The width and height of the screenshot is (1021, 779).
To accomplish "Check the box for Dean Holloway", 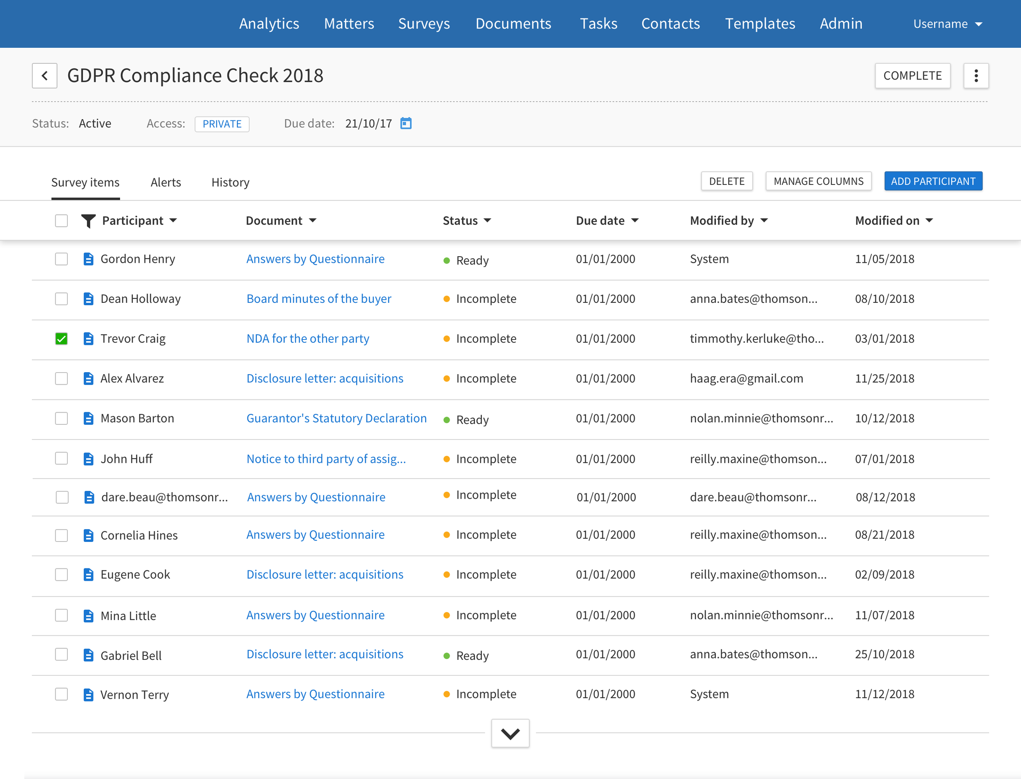I will [x=61, y=299].
